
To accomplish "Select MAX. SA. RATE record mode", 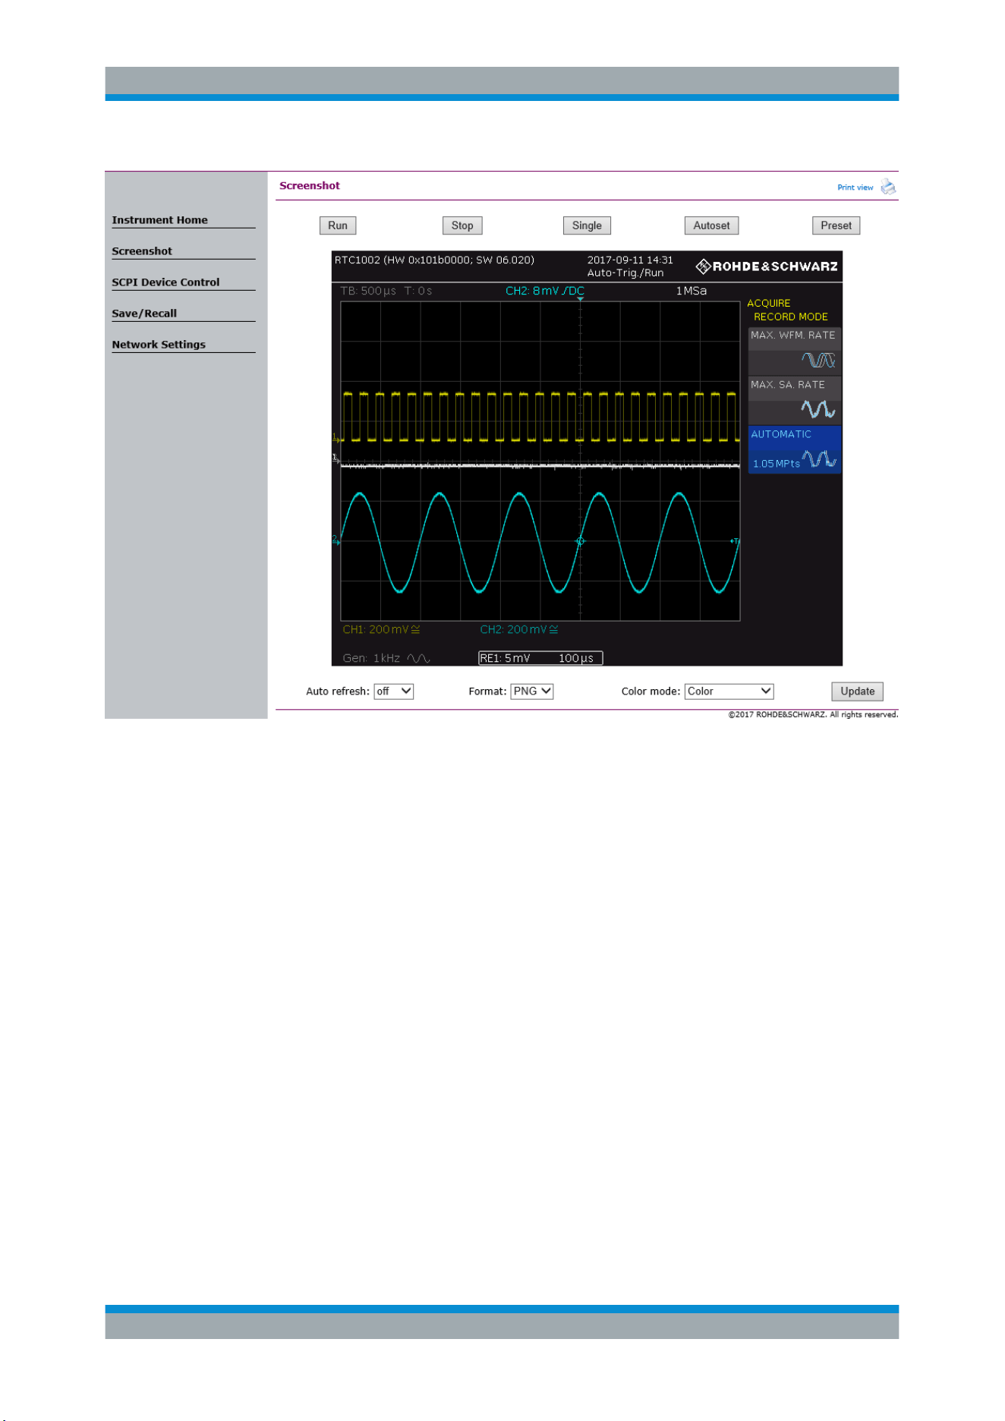I will [x=794, y=400].
